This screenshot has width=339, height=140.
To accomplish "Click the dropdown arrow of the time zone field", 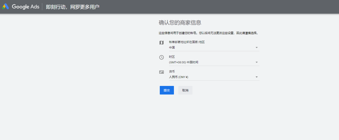I will coord(257,62).
